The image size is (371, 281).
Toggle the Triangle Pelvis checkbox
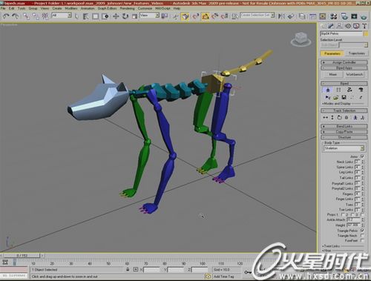click(362, 231)
